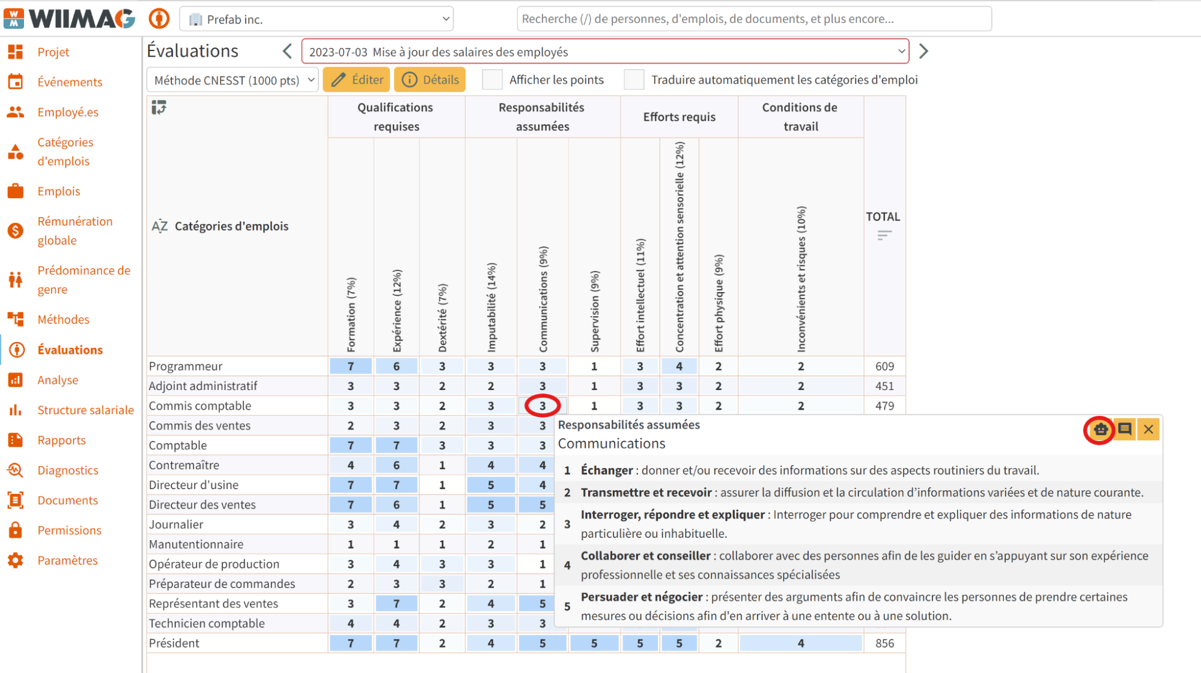Click the Documents icon
The image size is (1201, 673).
pyautogui.click(x=16, y=500)
